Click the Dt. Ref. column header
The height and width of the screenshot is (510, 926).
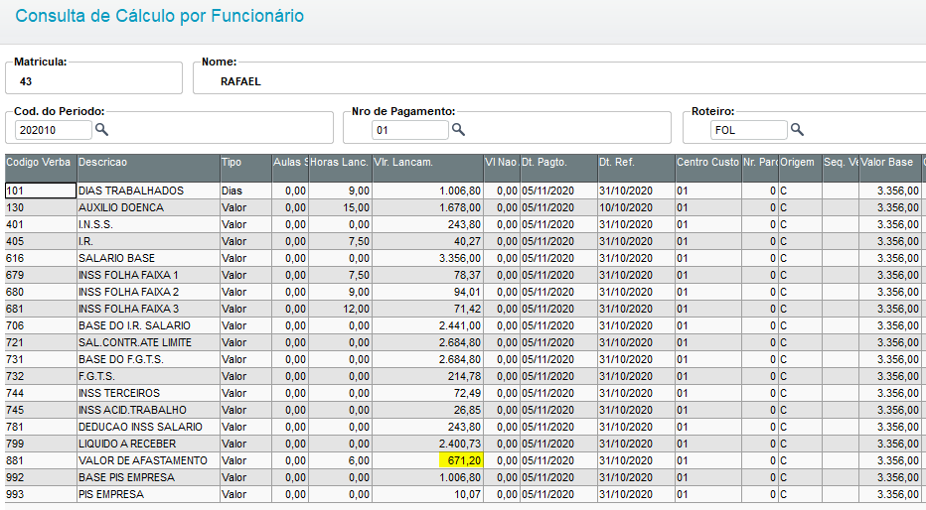point(636,168)
